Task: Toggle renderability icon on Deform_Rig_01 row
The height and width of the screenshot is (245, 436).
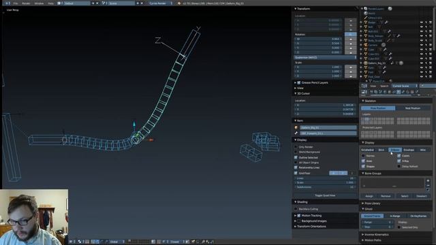Action: 431,63
